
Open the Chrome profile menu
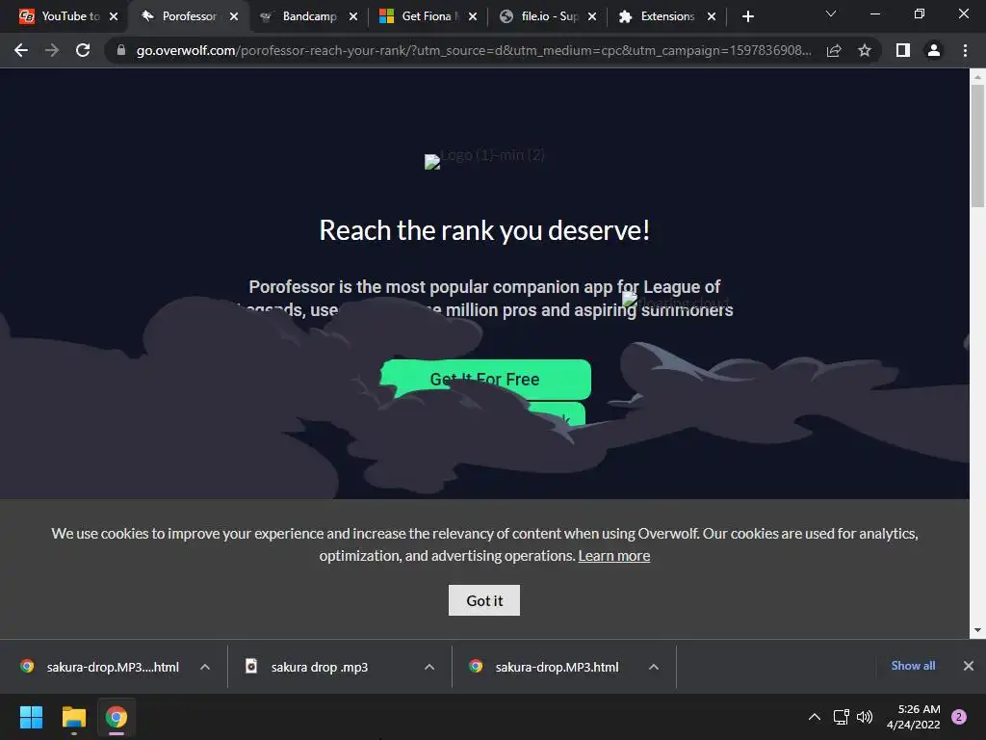(x=934, y=50)
